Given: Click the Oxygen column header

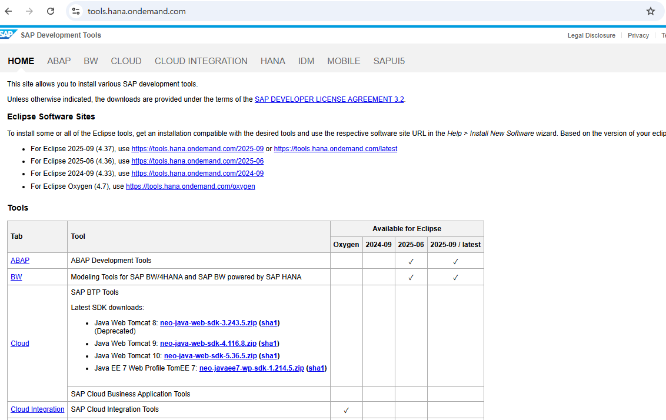Looking at the screenshot, I should pyautogui.click(x=346, y=245).
